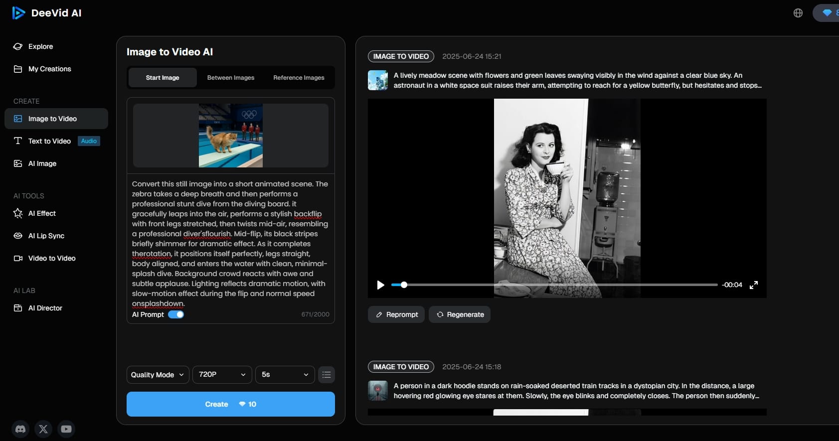
Task: Click the DeeVid AI logo
Action: tap(46, 13)
